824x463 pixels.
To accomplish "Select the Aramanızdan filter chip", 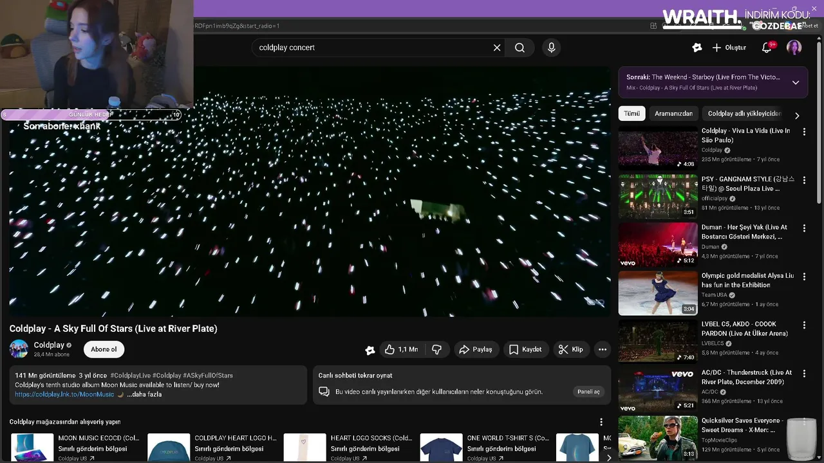I will 673,114.
